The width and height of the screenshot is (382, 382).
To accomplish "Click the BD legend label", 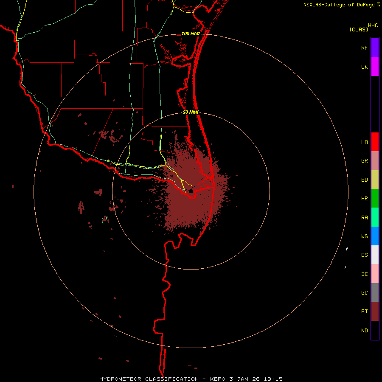I will tap(364, 180).
